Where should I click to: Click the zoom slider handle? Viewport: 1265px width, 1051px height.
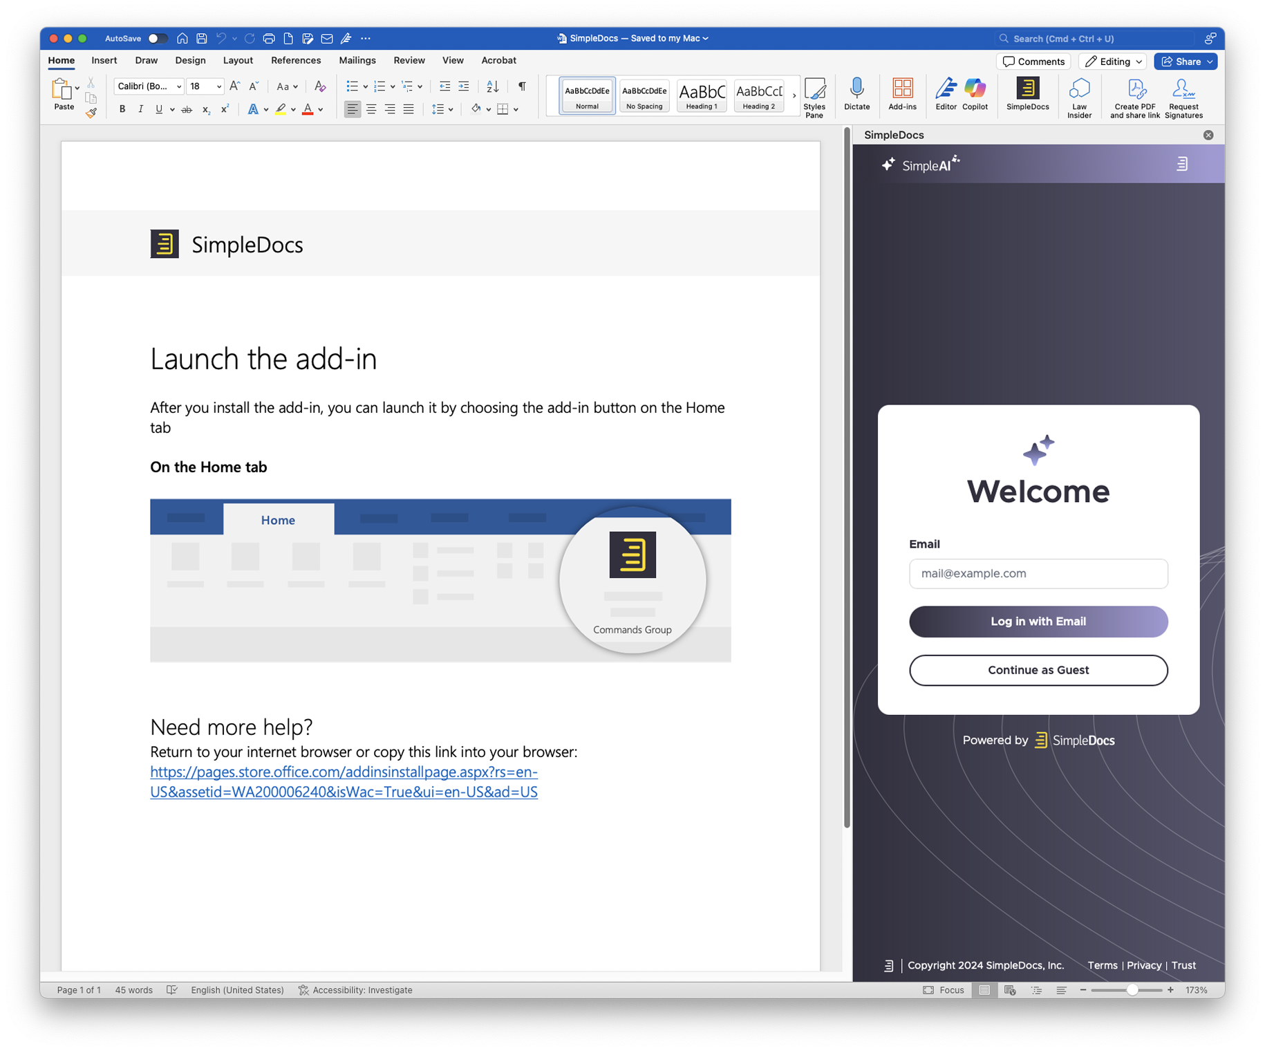tap(1132, 990)
